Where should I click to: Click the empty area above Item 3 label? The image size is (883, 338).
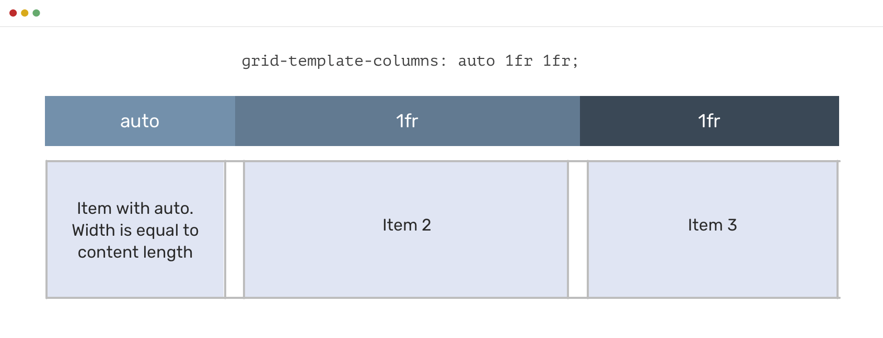point(712,188)
